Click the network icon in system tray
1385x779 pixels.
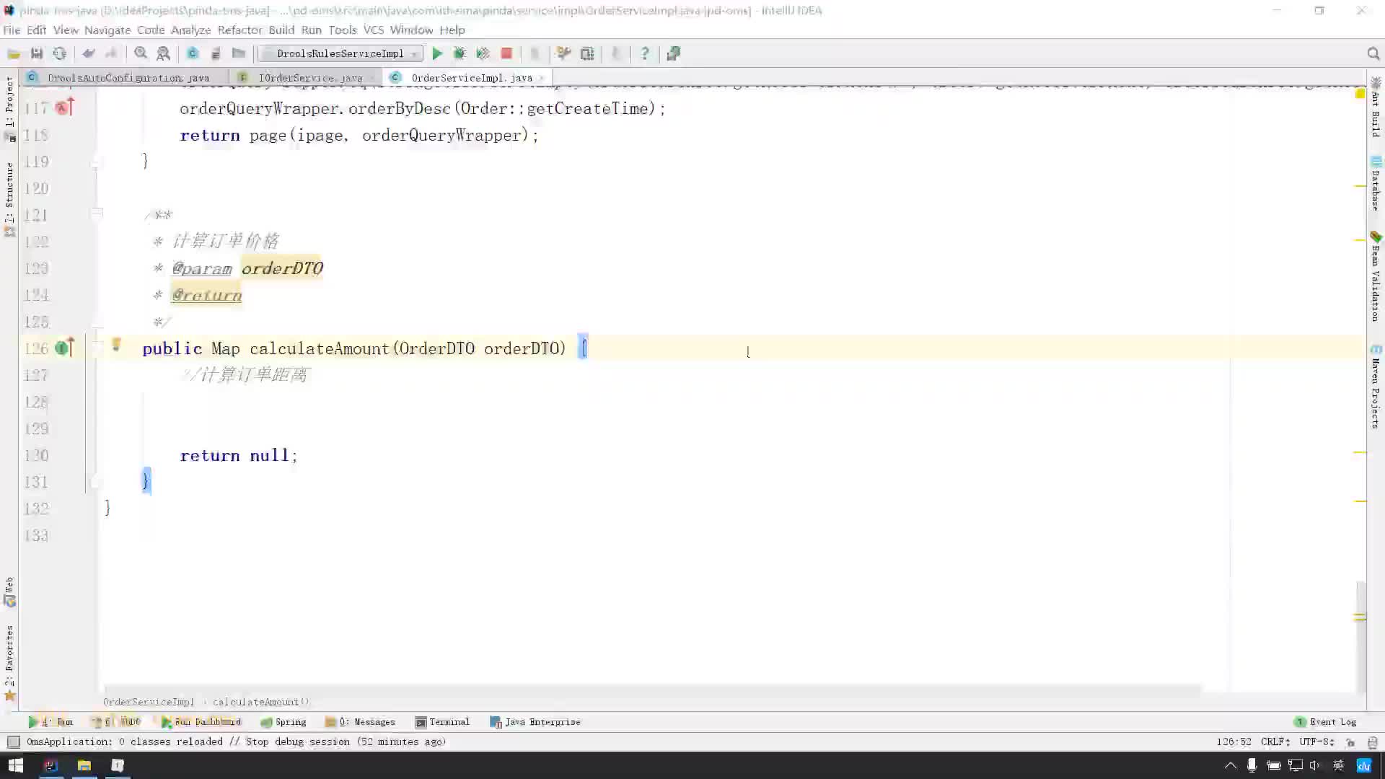point(1296,765)
